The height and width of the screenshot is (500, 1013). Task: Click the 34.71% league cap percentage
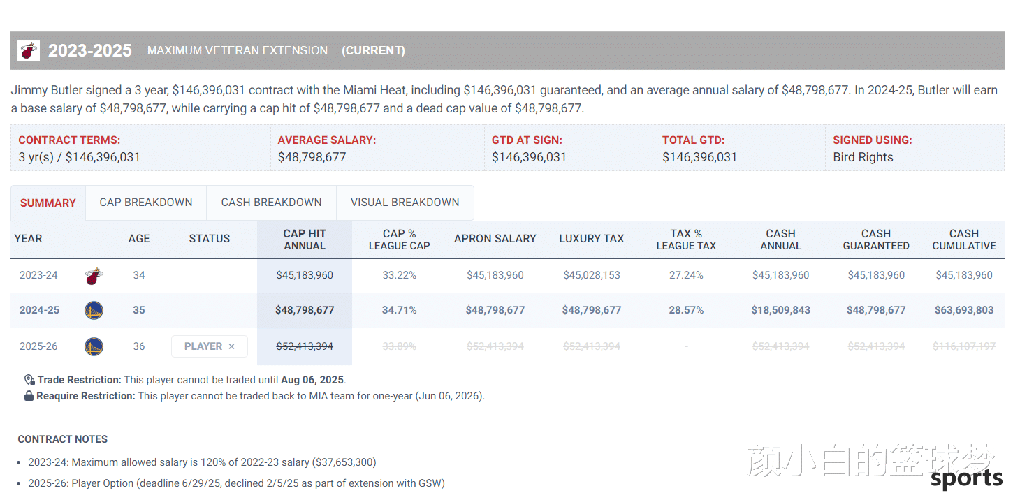click(400, 310)
